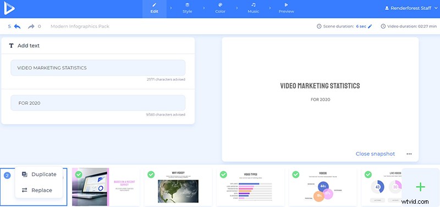Add a new scene with the plus button

click(420, 187)
